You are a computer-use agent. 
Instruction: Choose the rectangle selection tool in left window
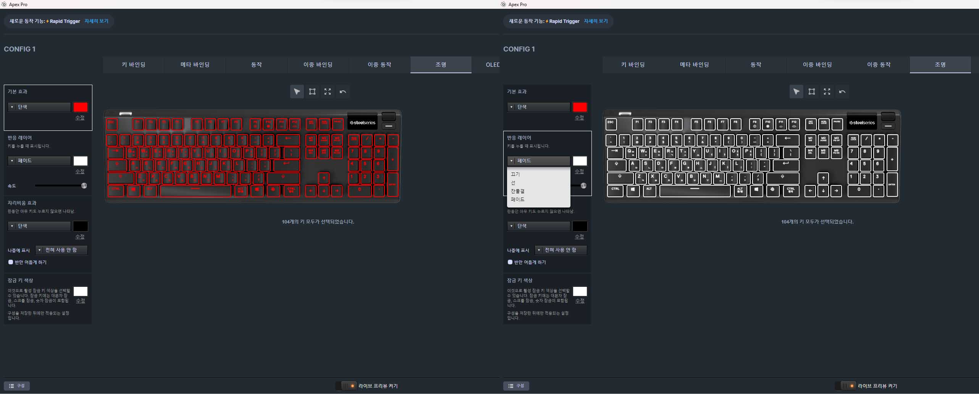[312, 92]
